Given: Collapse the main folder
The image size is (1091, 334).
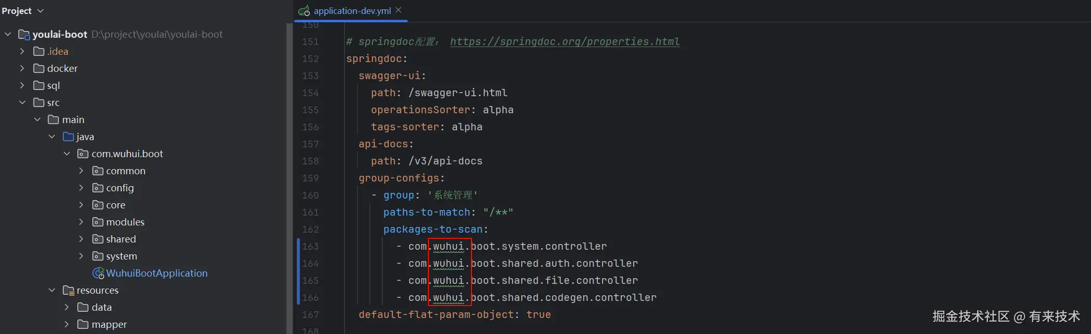Looking at the screenshot, I should [37, 119].
